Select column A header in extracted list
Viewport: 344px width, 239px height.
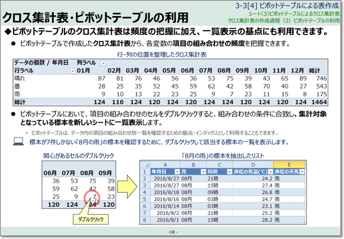163,163
